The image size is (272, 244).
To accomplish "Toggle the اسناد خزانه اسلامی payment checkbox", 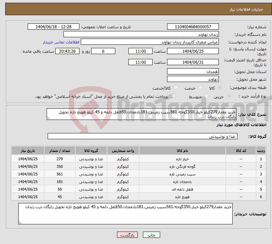I will [x=173, y=96].
